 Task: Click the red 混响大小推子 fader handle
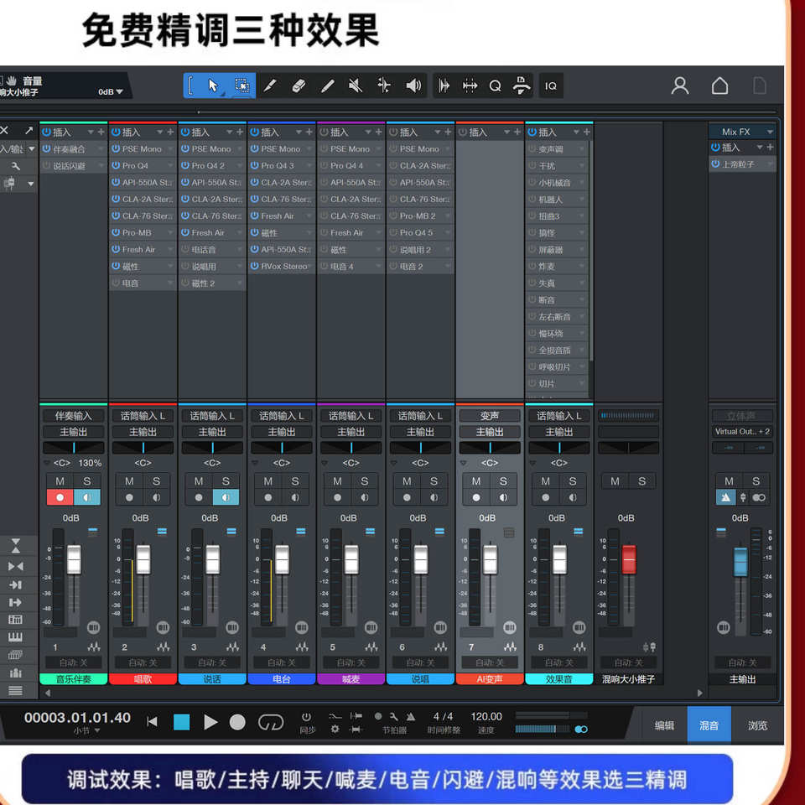pyautogui.click(x=629, y=560)
